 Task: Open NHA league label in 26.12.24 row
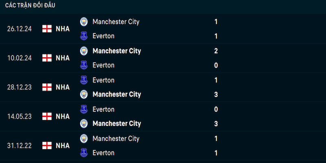coord(63,29)
